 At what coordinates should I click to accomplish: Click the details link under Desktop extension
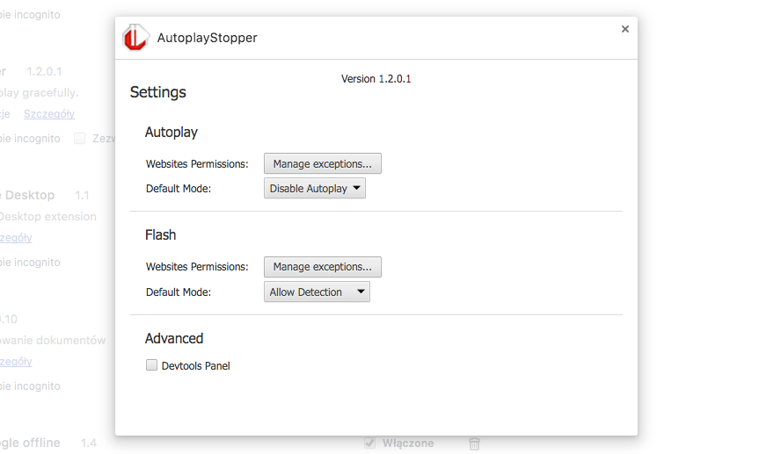18,237
